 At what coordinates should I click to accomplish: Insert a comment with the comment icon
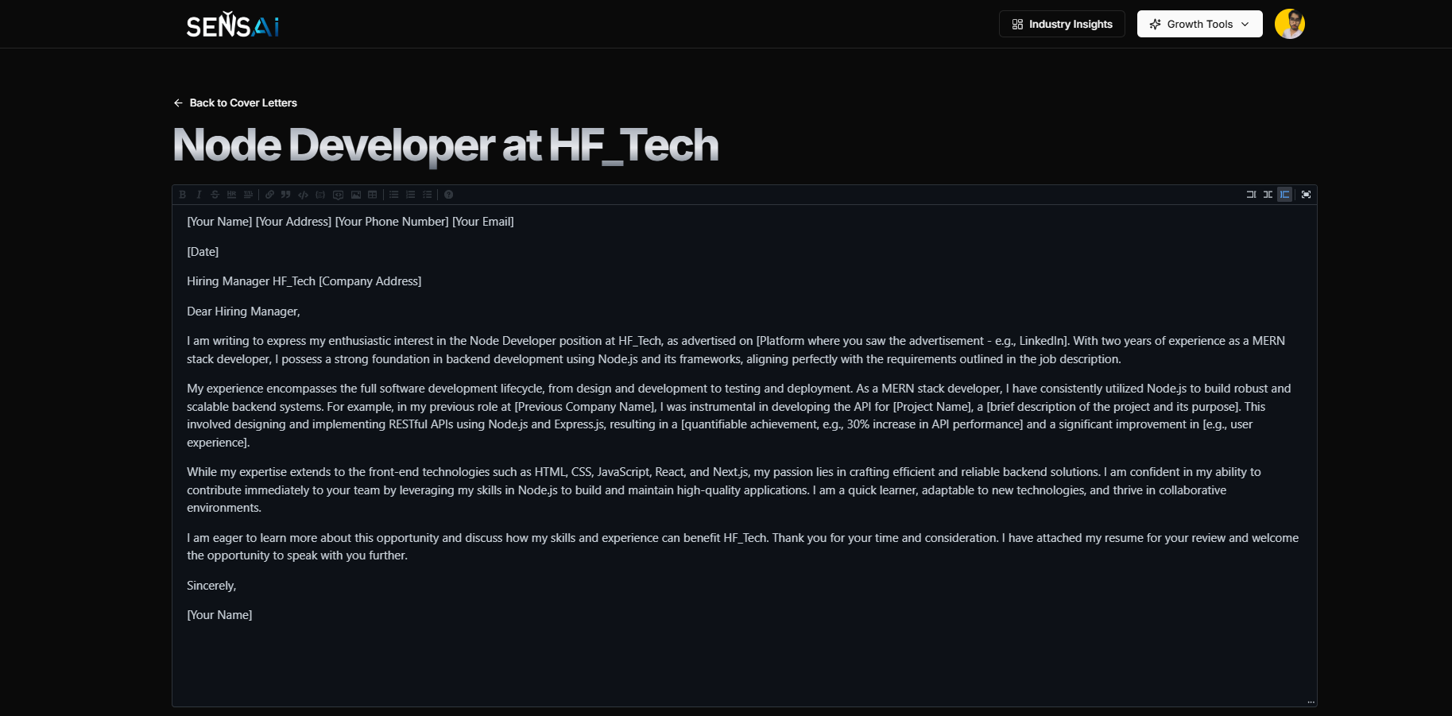point(338,195)
